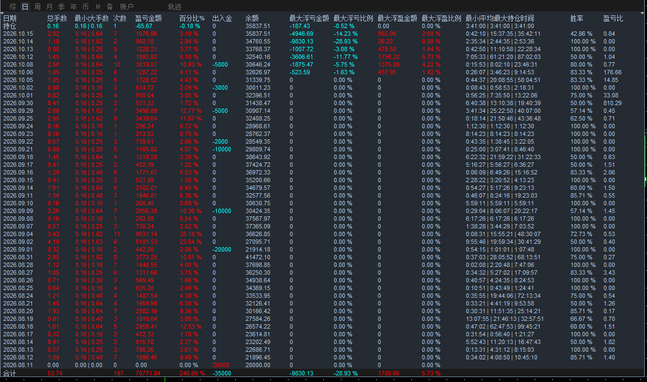Viewport: 647px width, 382px height.
Task: Click the 最大浮盈比例 column header
Action: point(442,18)
